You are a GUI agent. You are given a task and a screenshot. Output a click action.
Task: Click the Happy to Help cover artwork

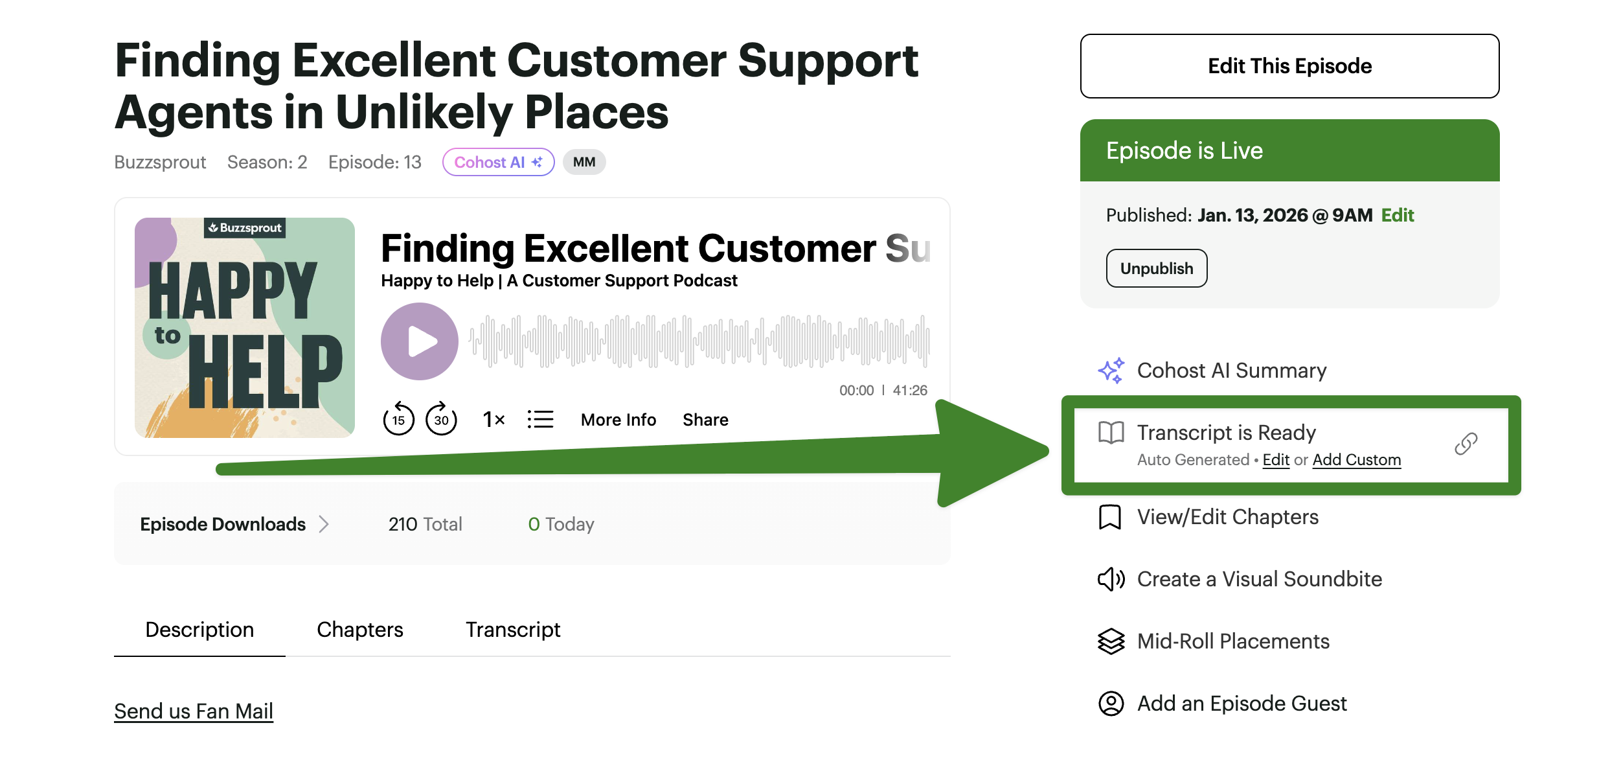pyautogui.click(x=245, y=328)
